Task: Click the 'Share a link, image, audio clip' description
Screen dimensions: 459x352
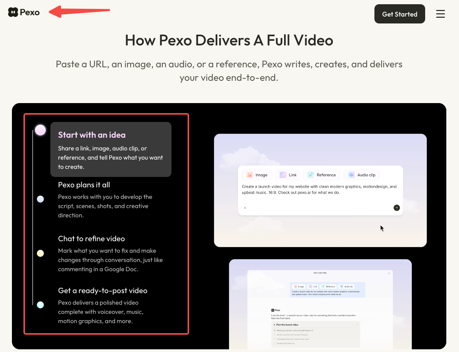Action: tap(110, 158)
